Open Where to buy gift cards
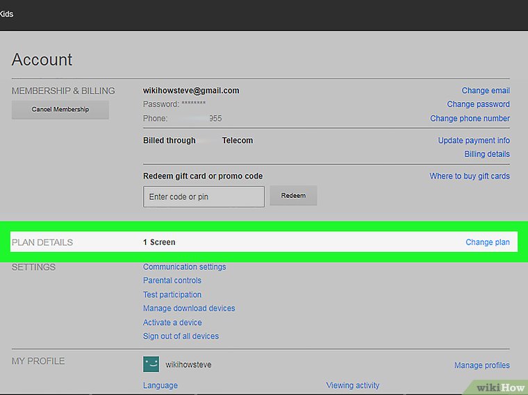The width and height of the screenshot is (528, 395). (470, 176)
